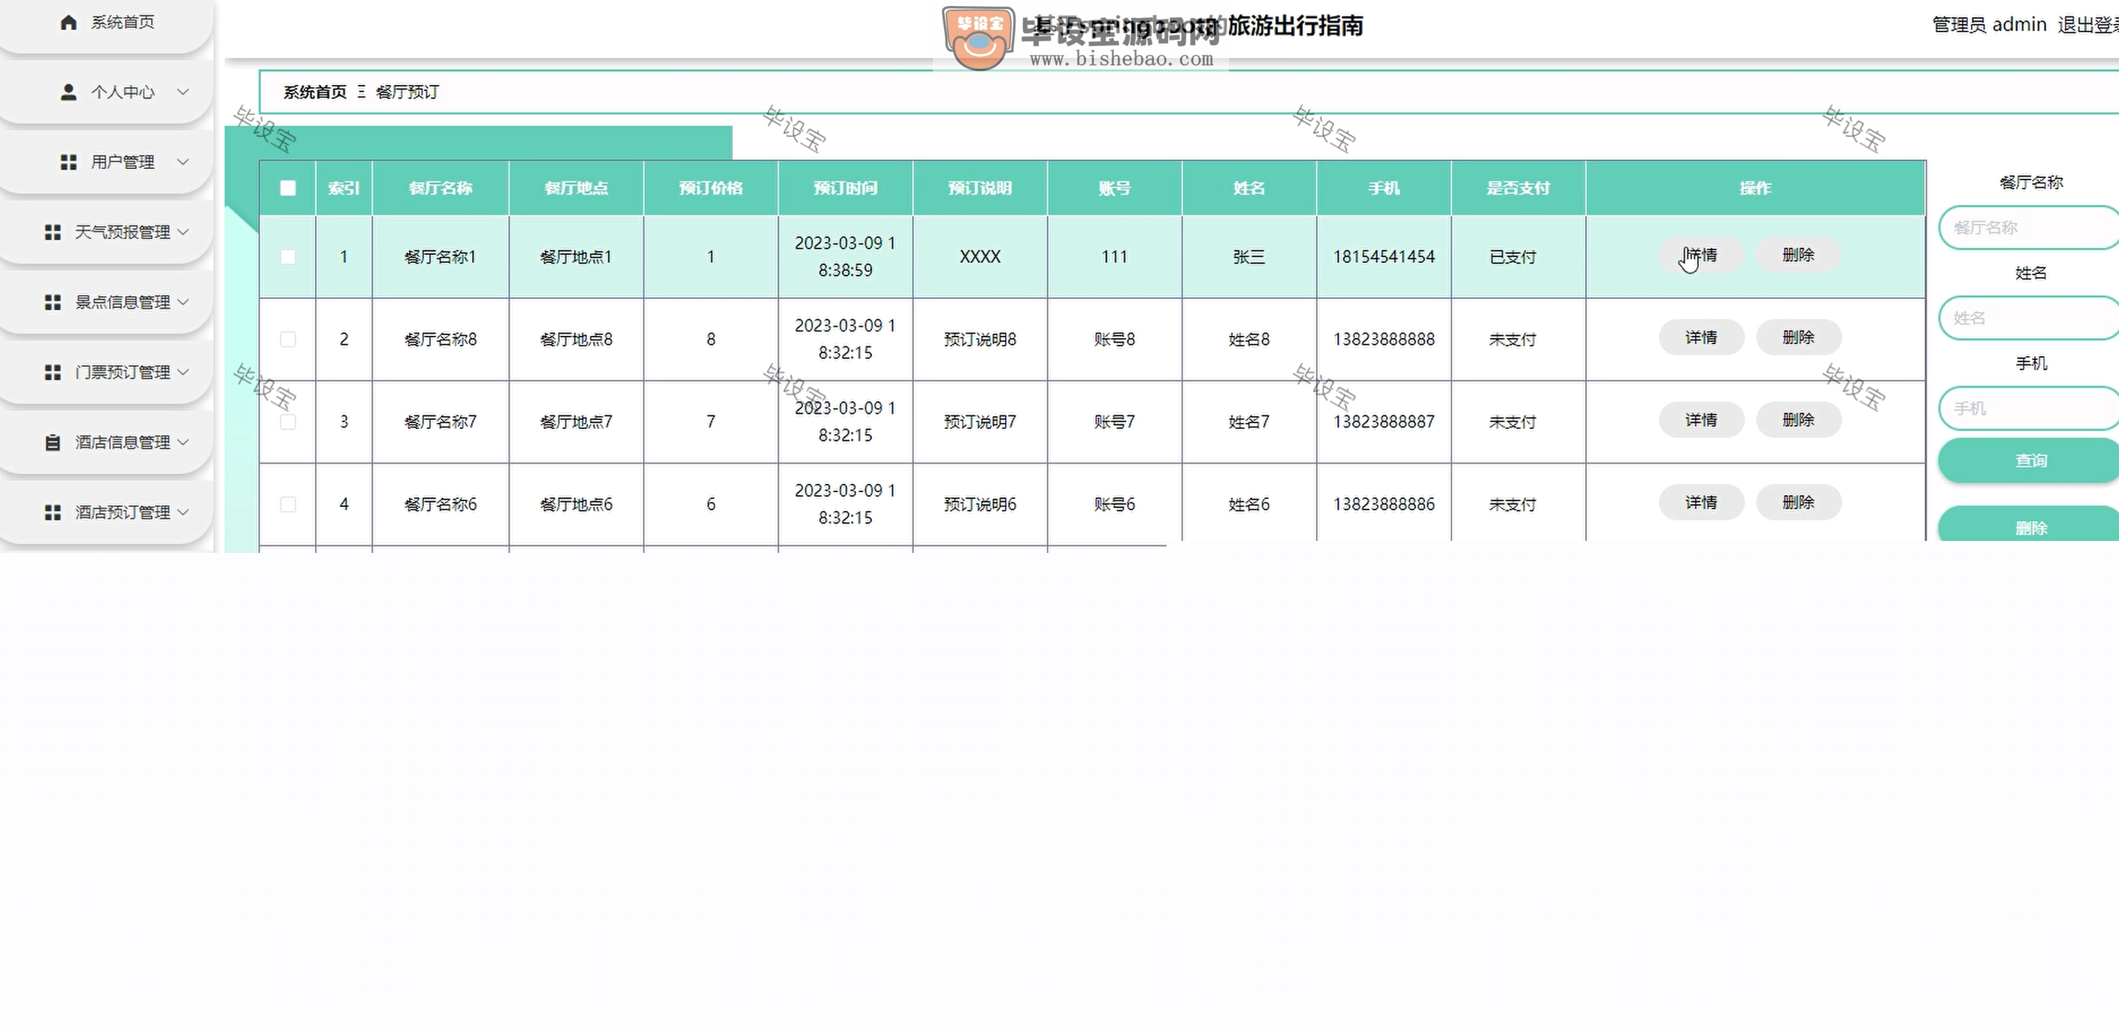Click 退出登录 in the top right
This screenshot has width=2119, height=1033.
(2086, 25)
